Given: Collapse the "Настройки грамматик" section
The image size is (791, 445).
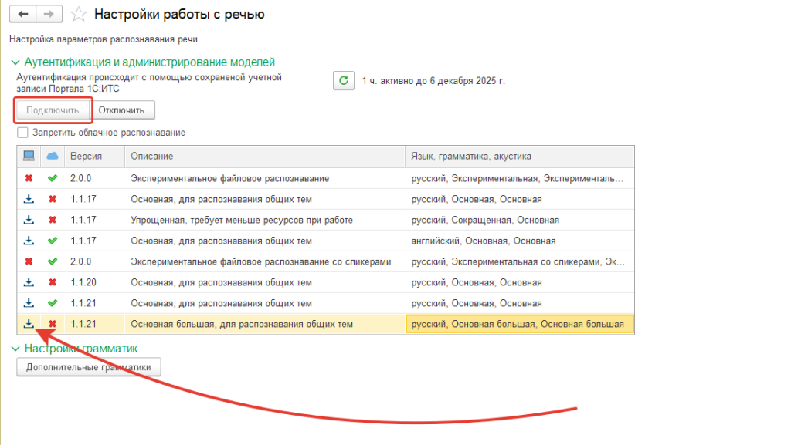Looking at the screenshot, I should pos(15,349).
